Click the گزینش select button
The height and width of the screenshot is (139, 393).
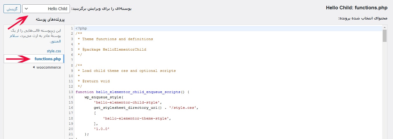(x=11, y=9)
